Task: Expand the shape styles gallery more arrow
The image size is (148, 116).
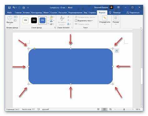Action: 48,24
